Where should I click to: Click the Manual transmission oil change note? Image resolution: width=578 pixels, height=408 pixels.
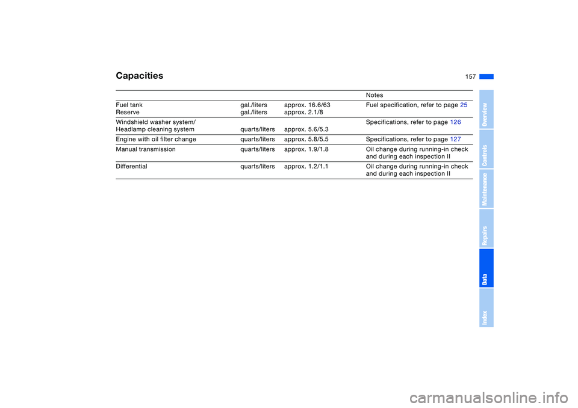tap(417, 153)
